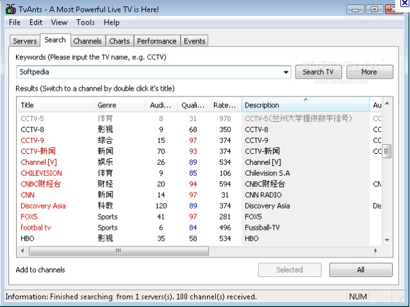Open the Performance tab
Screen dimensions: 410x307
pyautogui.click(x=157, y=41)
